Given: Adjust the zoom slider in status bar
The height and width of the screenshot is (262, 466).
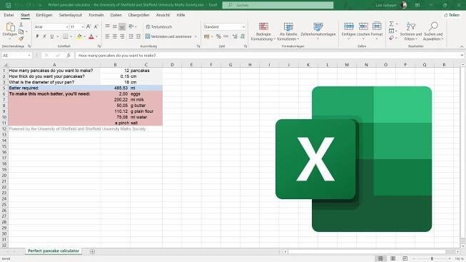Looking at the screenshot, I should [x=432, y=258].
